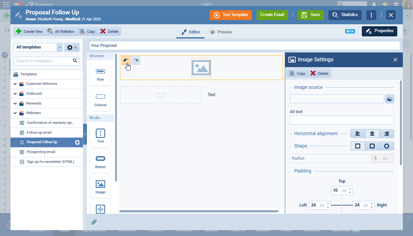Click the Create Email button

pos(272,15)
